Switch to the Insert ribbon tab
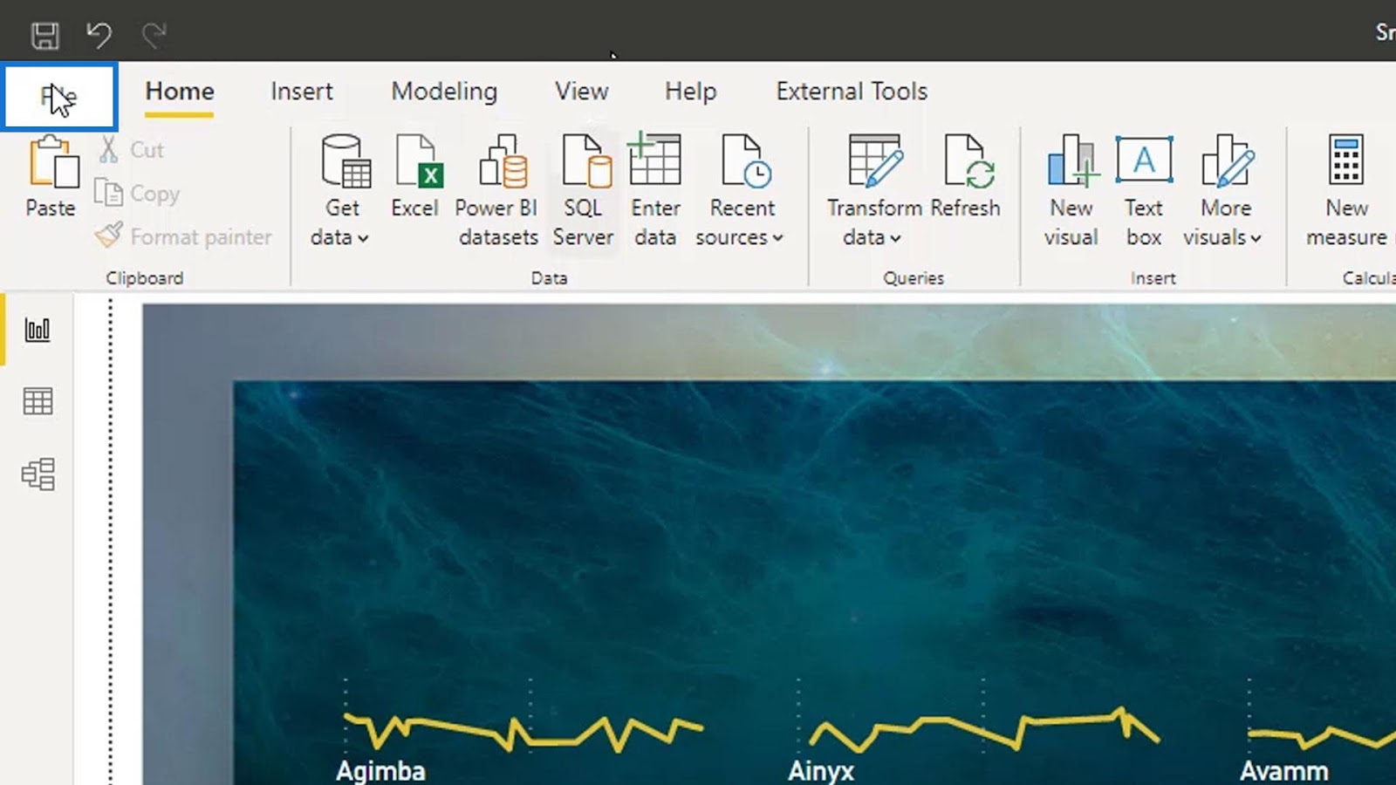The width and height of the screenshot is (1396, 785). click(302, 92)
